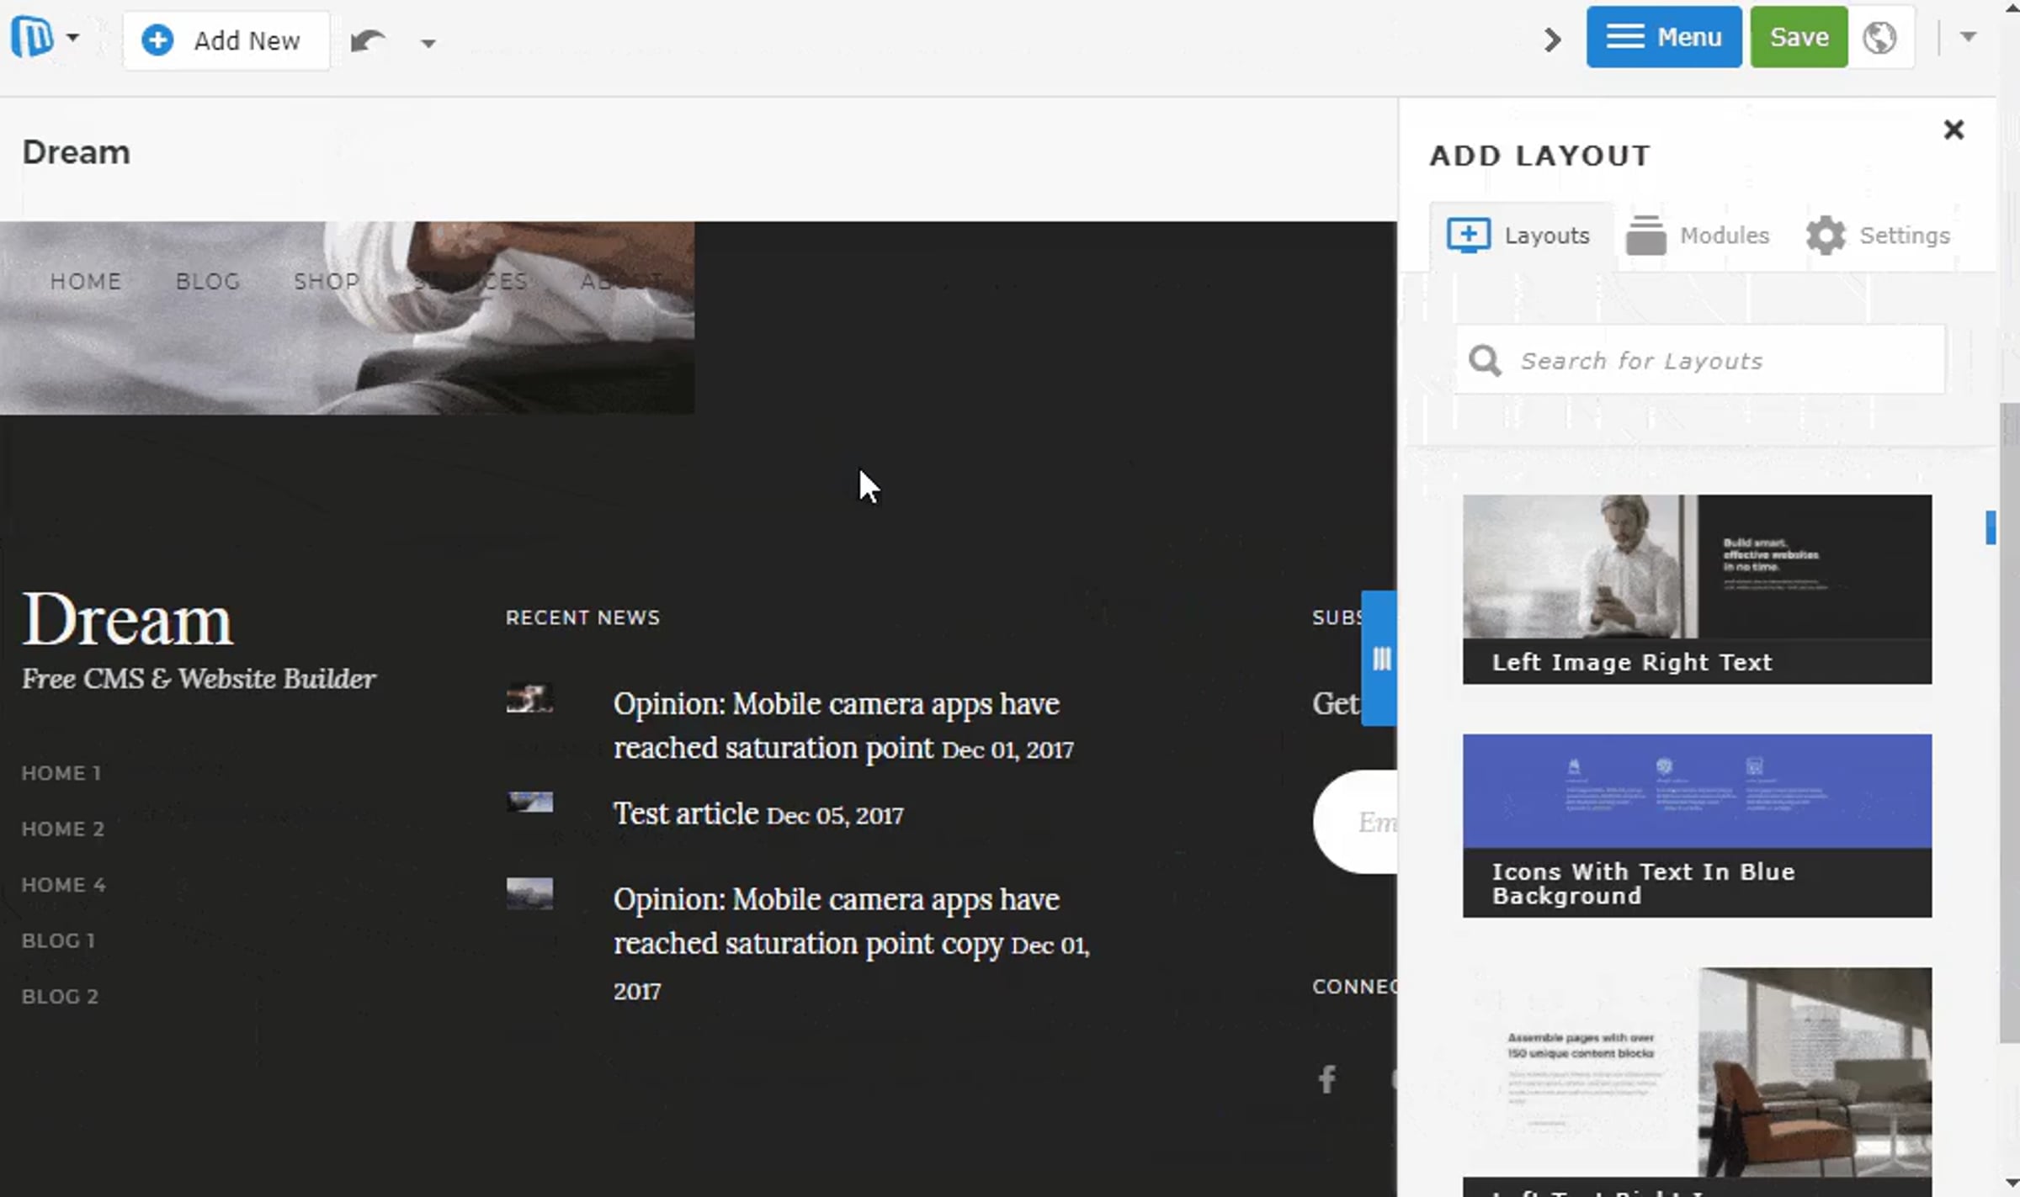Choose Icons With Text In Blue Background layout
Viewport: 2020px width, 1197px height.
[1697, 825]
